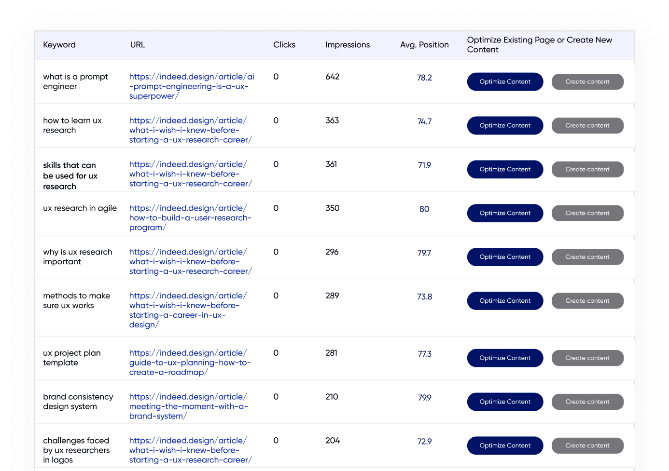The image size is (669, 471).
Task: Click Create content for 'skills that can be used for ux research'
Action: [x=587, y=169]
